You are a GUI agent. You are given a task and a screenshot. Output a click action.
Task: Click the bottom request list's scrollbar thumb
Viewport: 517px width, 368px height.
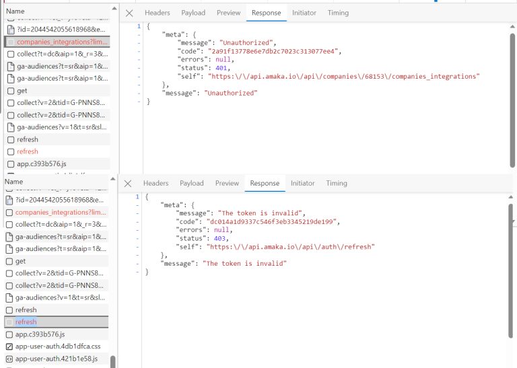[x=113, y=362]
